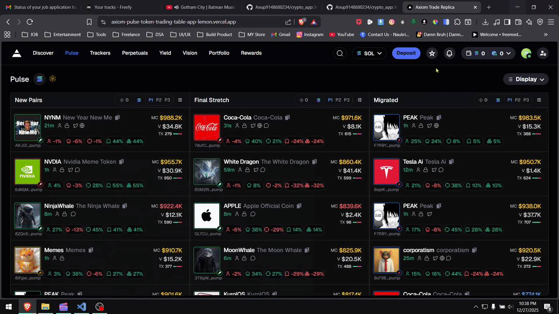Open the watchlist star icon in top bar
559x314 pixels.
coord(432,53)
